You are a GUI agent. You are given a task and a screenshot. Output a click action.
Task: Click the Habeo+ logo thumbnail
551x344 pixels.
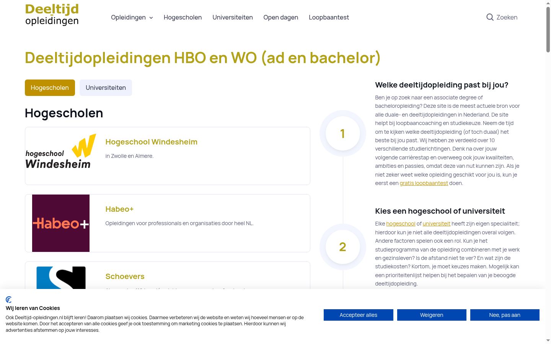click(x=61, y=223)
